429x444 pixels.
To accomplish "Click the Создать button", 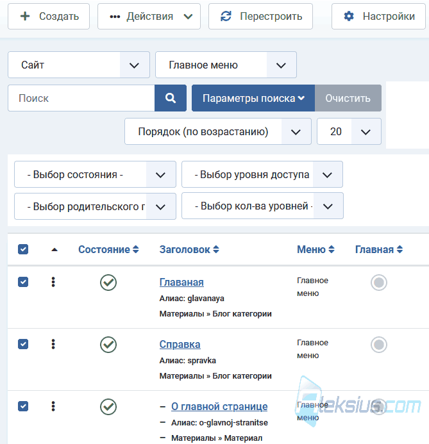I will (49, 17).
